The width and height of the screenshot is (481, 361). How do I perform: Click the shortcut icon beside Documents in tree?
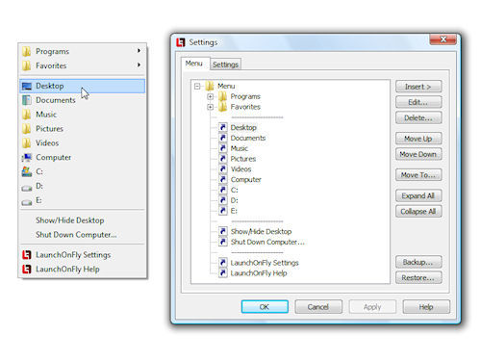click(223, 138)
